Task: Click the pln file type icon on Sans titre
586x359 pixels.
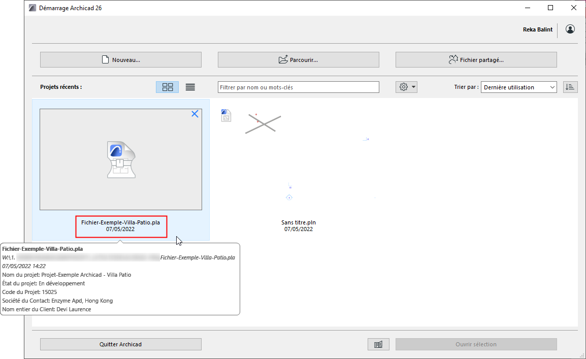Action: pos(226,115)
